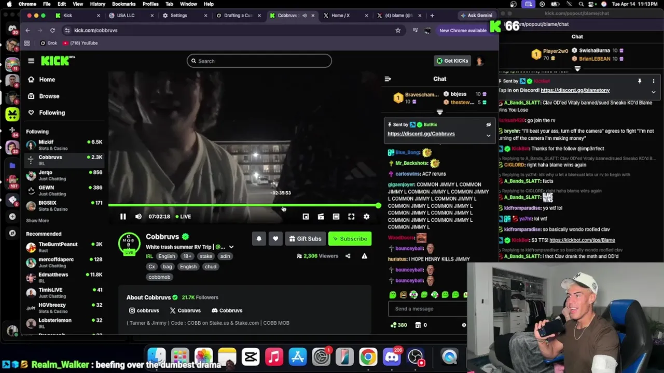Open Jerqo channel in Following list
The height and width of the screenshot is (373, 664).
coord(65,176)
